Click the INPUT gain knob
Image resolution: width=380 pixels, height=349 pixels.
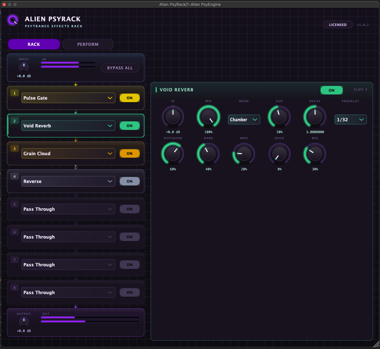24,67
